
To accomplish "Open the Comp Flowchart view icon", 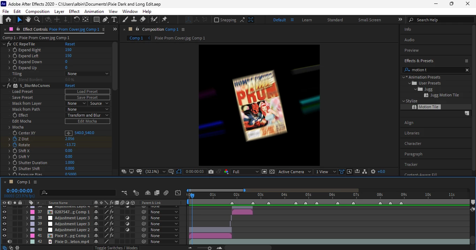I will pyautogui.click(x=365, y=171).
